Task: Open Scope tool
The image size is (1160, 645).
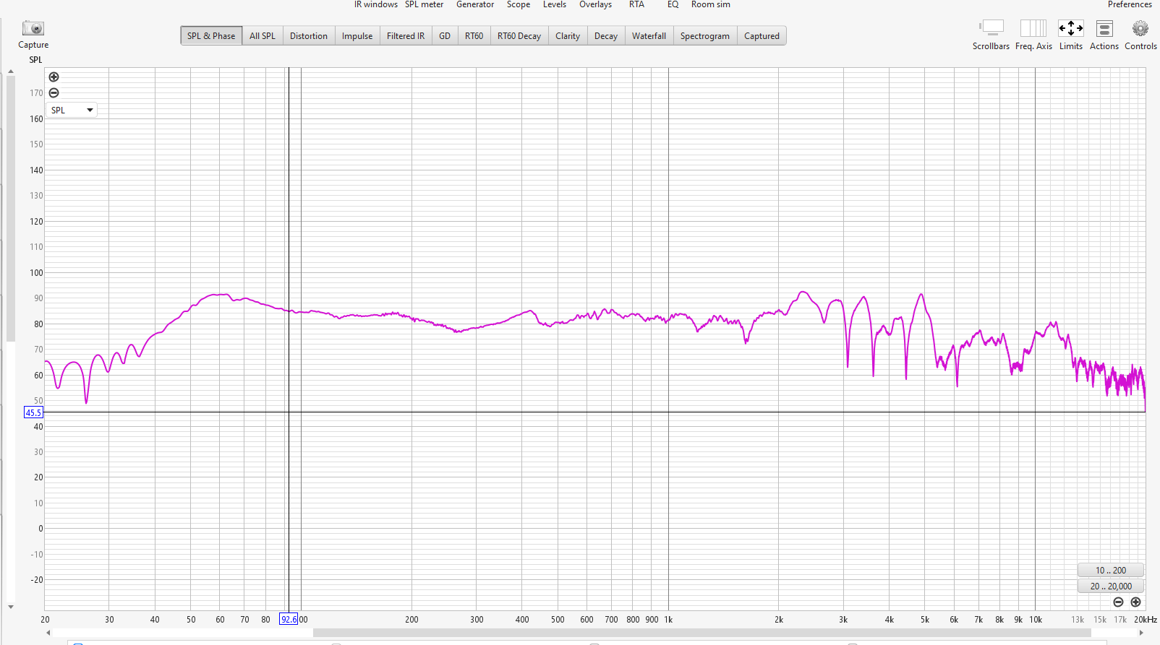Action: tap(519, 4)
